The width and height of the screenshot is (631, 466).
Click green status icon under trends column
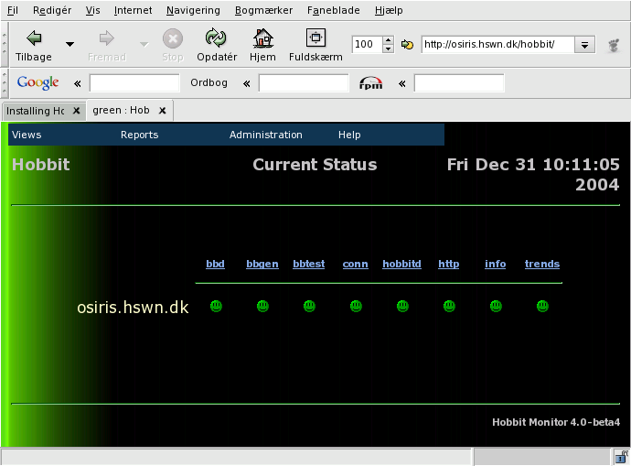point(542,307)
